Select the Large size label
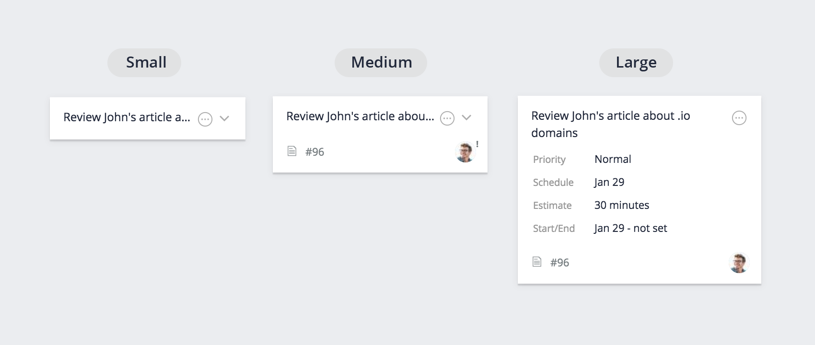Viewport: 815px width, 345px height. pos(636,62)
